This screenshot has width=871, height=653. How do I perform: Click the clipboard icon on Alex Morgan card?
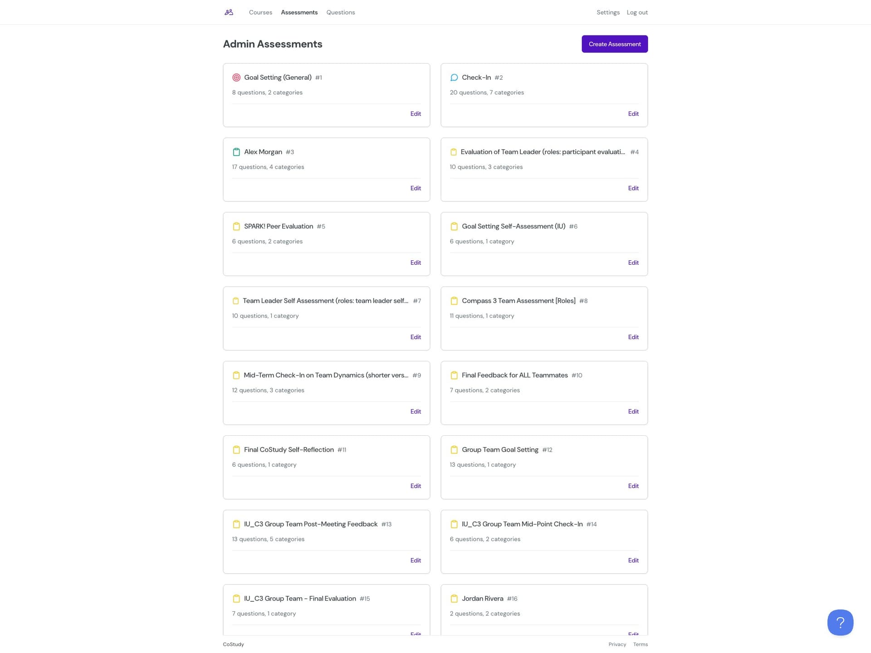coord(236,152)
